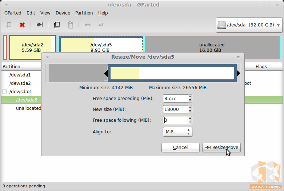The width and height of the screenshot is (284, 191).
Task: Open the Help menu
Action: tap(103, 13)
